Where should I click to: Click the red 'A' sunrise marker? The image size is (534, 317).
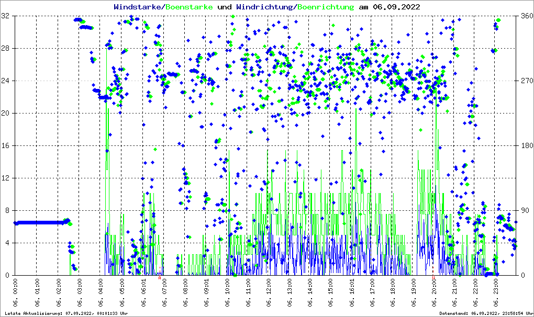point(160,278)
